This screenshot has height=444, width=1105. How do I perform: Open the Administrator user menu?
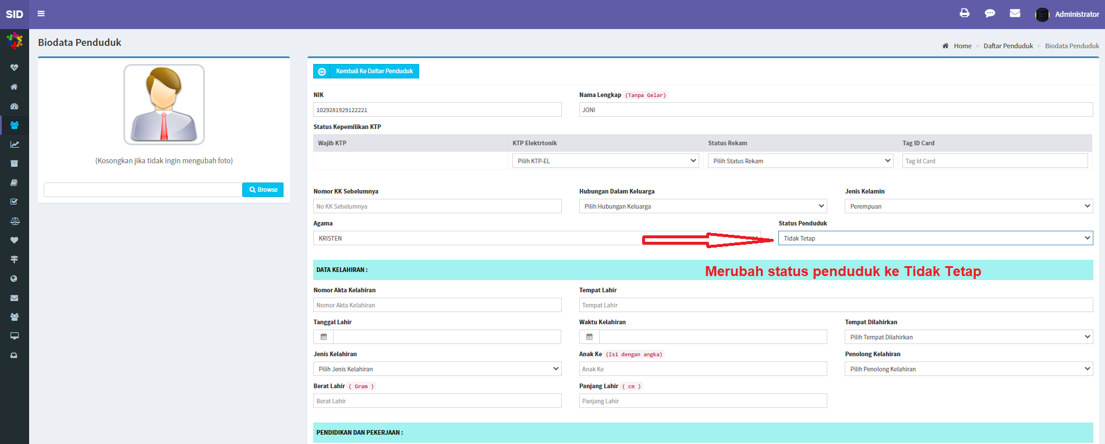click(x=1067, y=14)
